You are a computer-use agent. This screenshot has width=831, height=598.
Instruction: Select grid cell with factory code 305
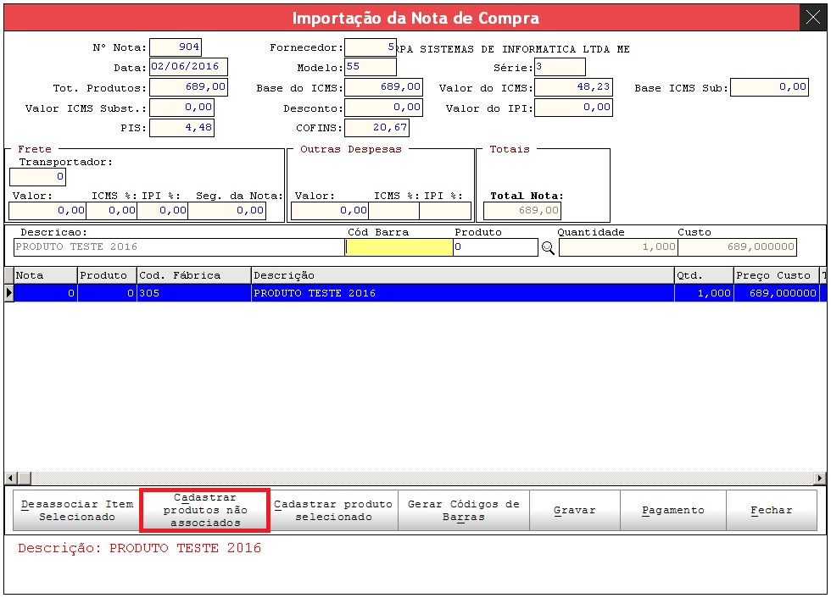click(194, 293)
